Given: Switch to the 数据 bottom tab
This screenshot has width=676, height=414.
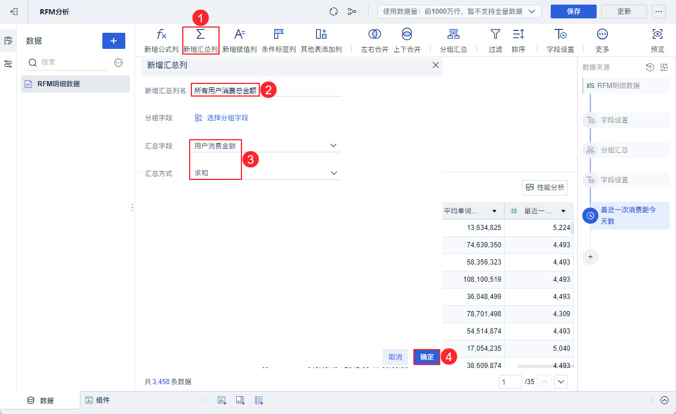Looking at the screenshot, I should pyautogui.click(x=40, y=400).
